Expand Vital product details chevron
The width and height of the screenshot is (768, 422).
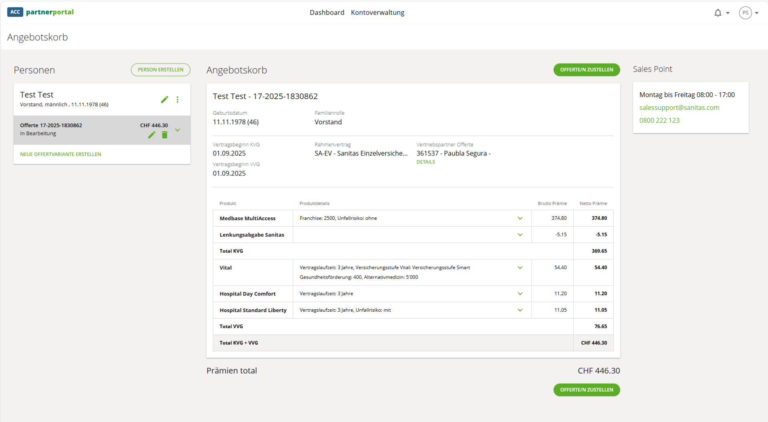[x=520, y=268]
